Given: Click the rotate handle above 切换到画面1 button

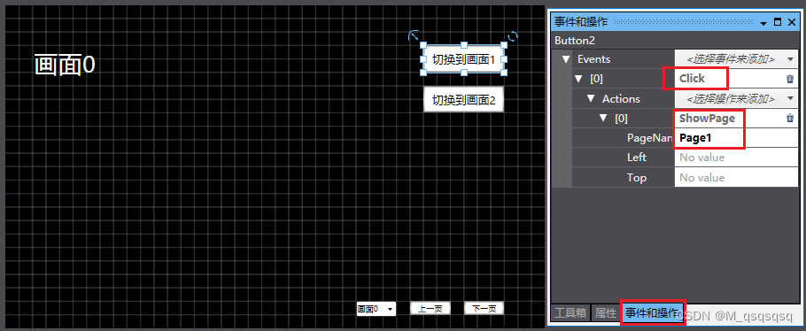Looking at the screenshot, I should point(513,36).
